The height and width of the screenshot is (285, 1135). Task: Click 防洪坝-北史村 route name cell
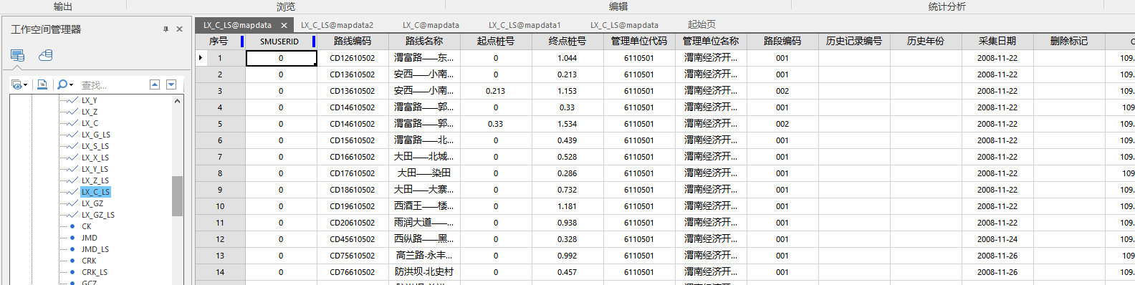click(x=424, y=272)
